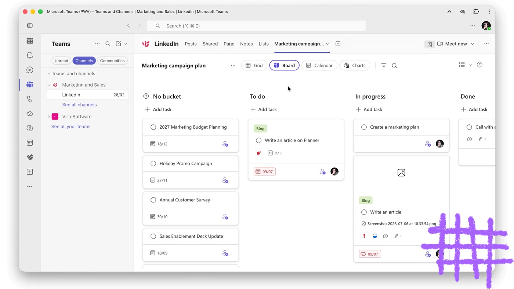This screenshot has height=289, width=514.
Task: Click See all channels link
Action: pos(79,105)
